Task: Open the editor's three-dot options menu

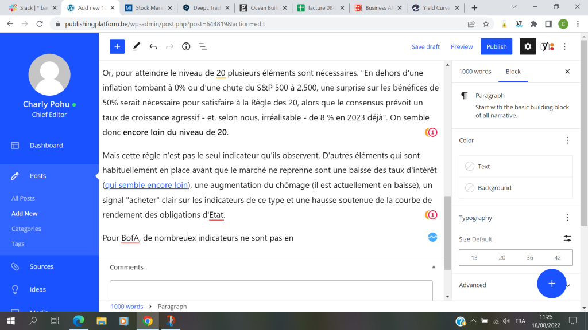Action: [565, 46]
